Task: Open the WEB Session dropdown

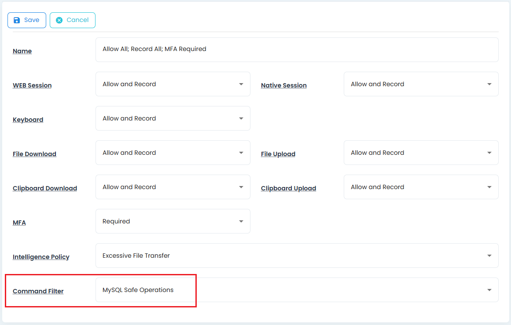Action: click(173, 84)
